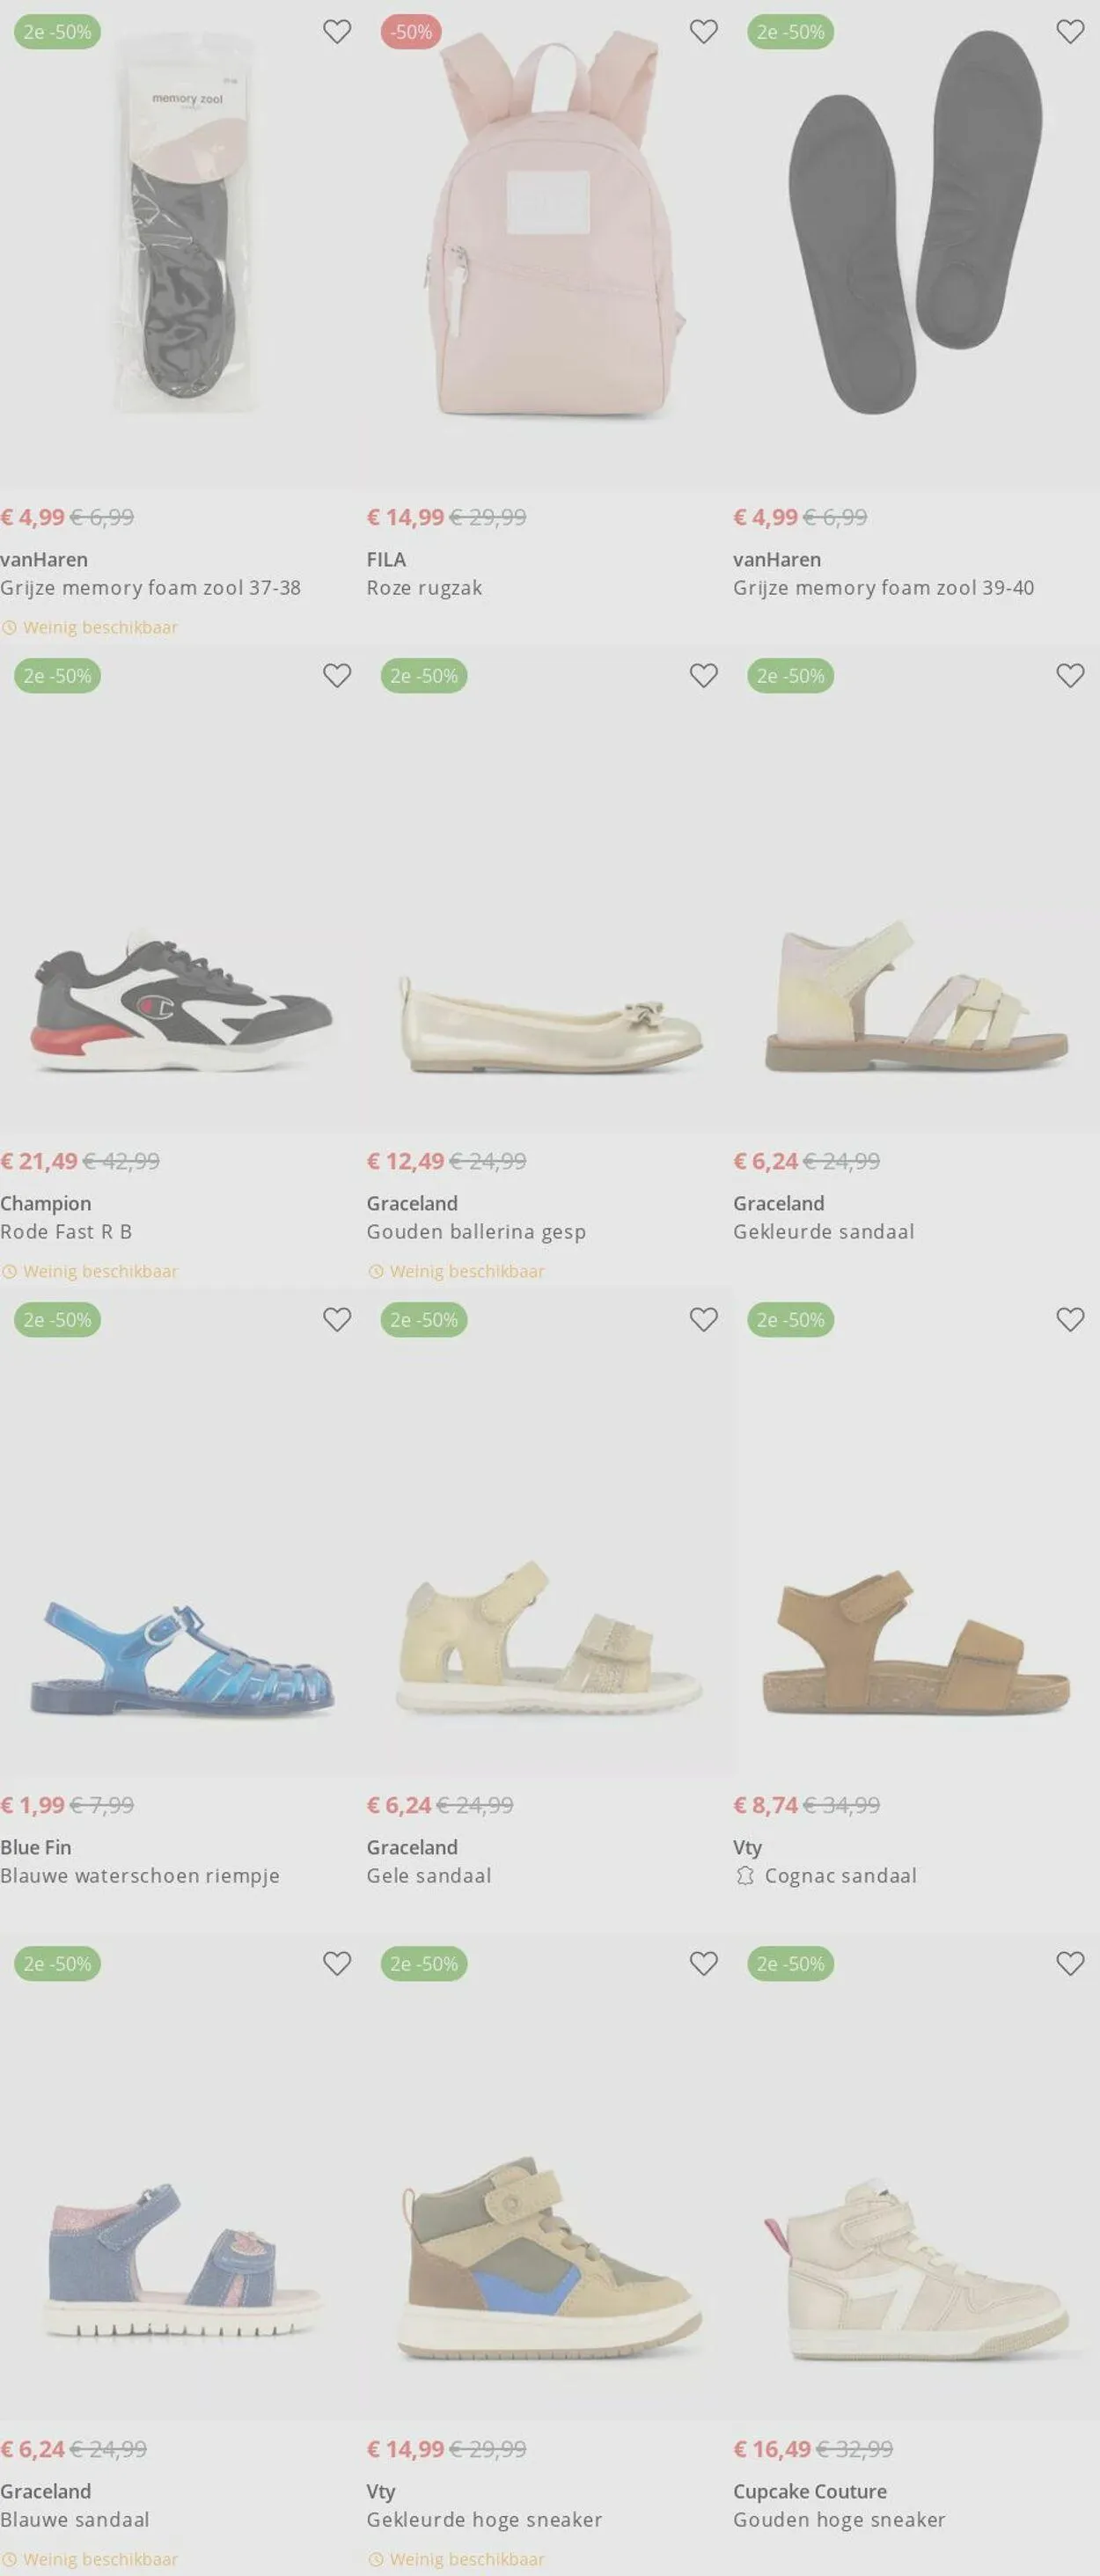
Task: Toggle heart on Graceland Blauwe sandaal
Action: 337,1964
